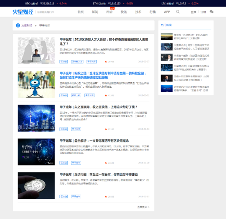Click the flame icon on bitcoin article
This screenshot has width=226, height=219.
(x=106, y=196)
